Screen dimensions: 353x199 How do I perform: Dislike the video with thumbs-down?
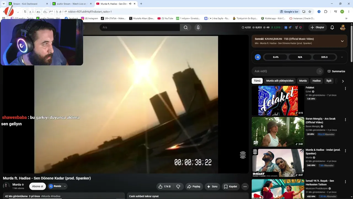(x=178, y=187)
